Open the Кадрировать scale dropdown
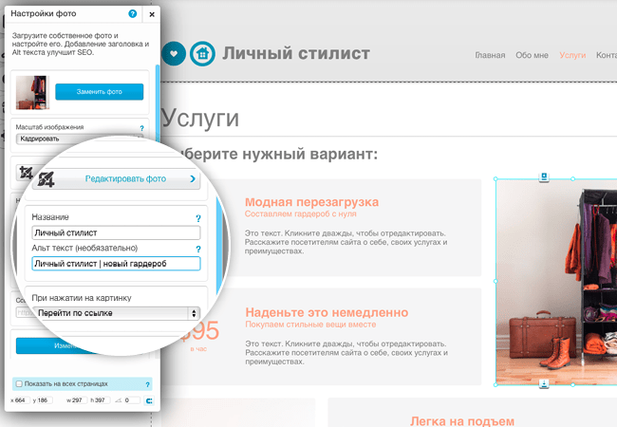The image size is (617, 427). tap(79, 139)
